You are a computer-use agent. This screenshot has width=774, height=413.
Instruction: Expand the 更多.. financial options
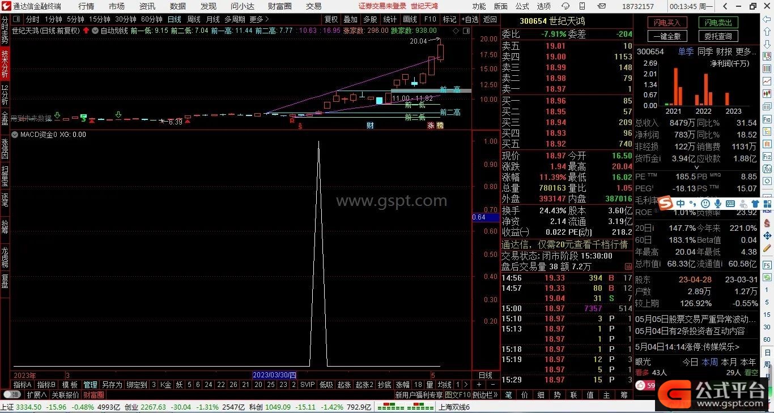click(x=746, y=51)
